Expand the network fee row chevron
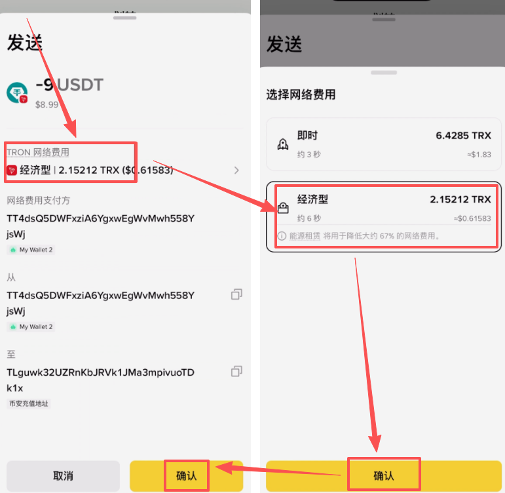 pyautogui.click(x=236, y=170)
